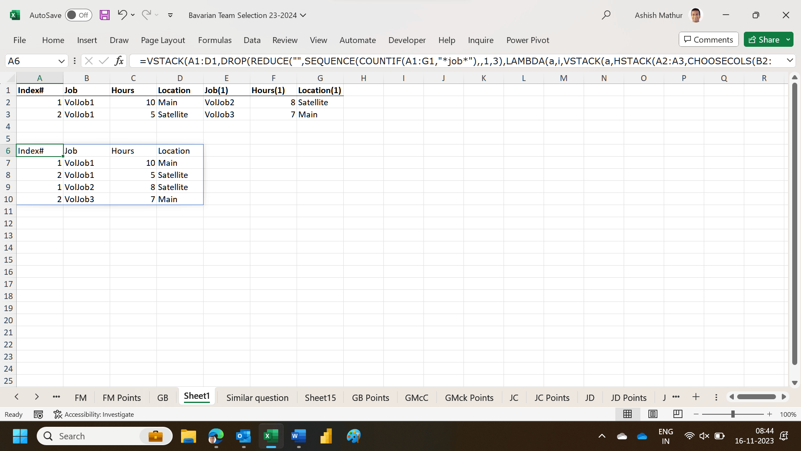The image size is (801, 451).
Task: Enable Page Break Preview view
Action: [x=678, y=414]
